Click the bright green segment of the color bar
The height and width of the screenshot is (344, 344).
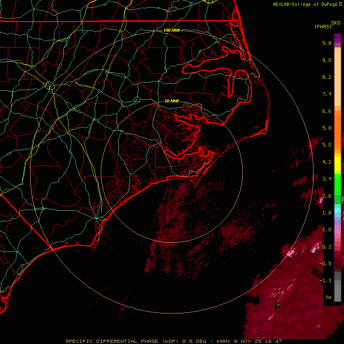tap(338, 185)
